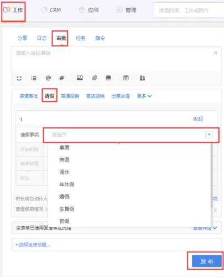
Task: Select 病假 from the leave type list
Action: (x=64, y=160)
